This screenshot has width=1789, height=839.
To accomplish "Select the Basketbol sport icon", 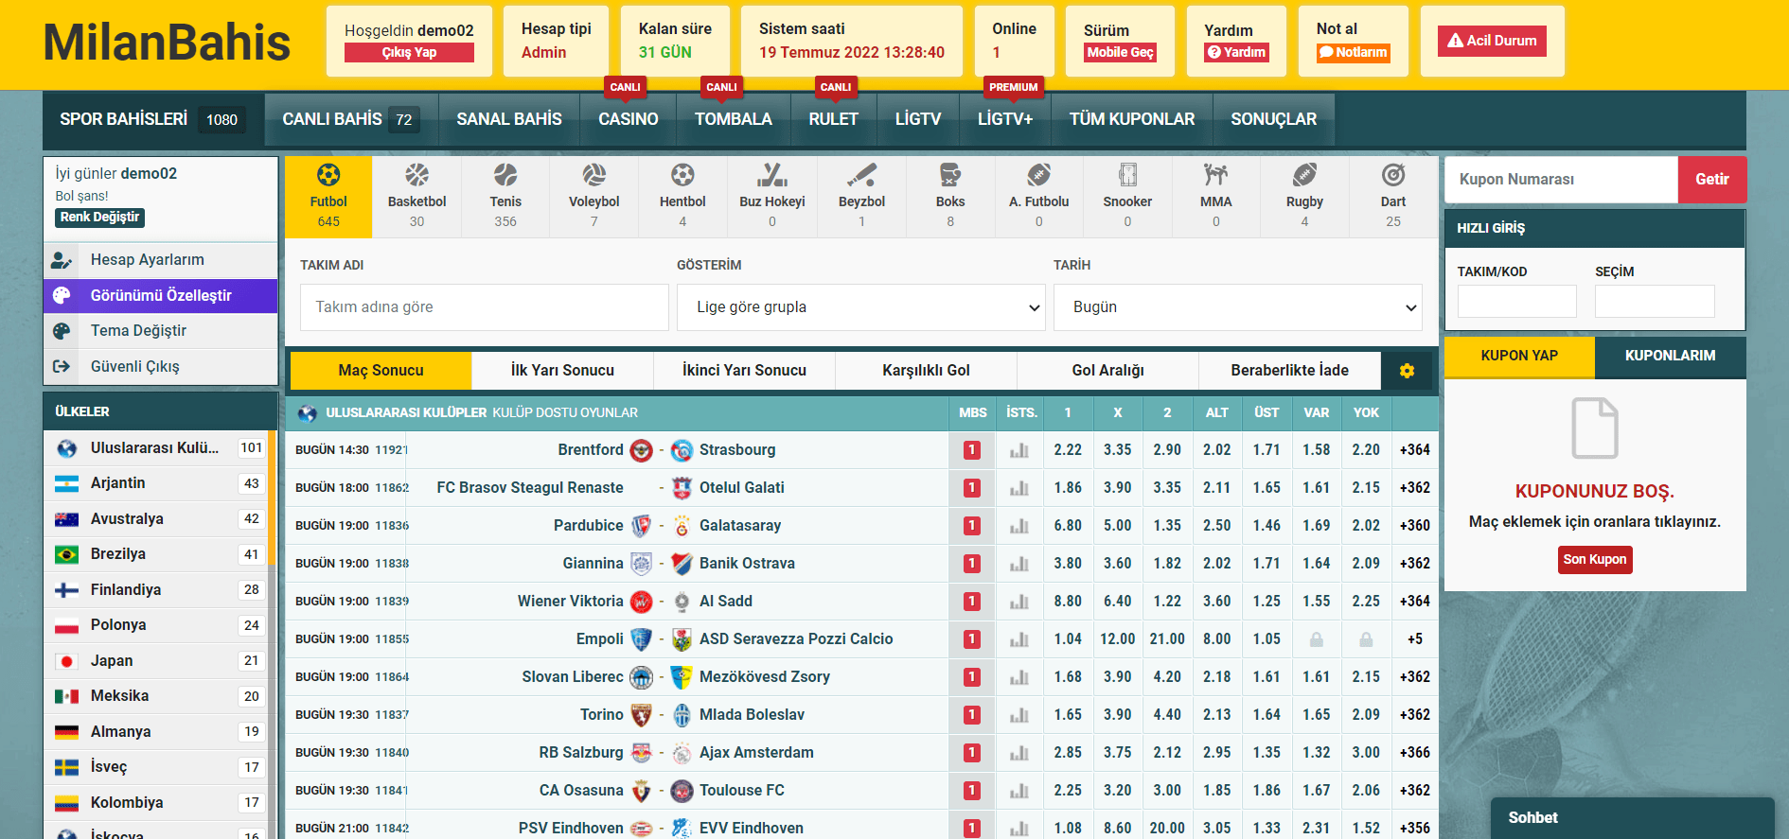I will [x=416, y=175].
